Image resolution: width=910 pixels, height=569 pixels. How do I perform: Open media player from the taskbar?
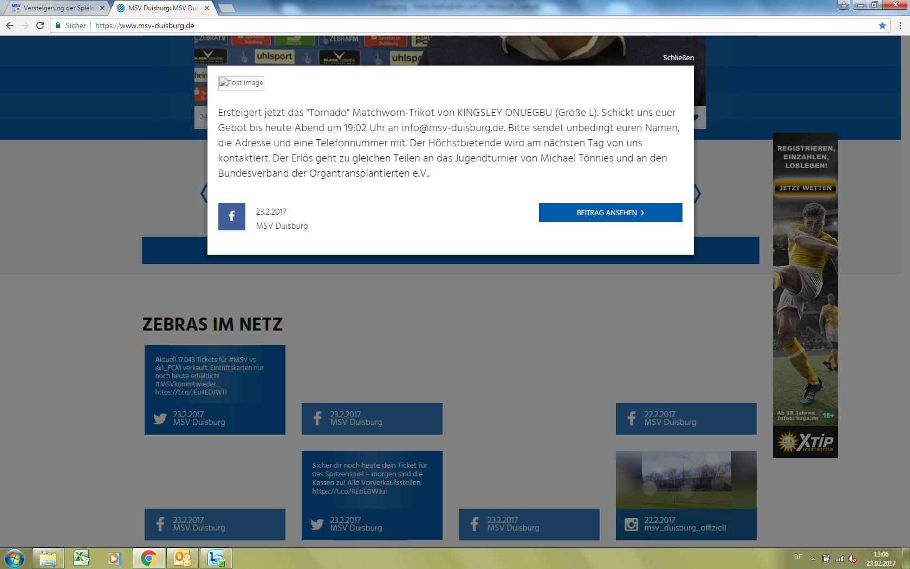coord(114,558)
